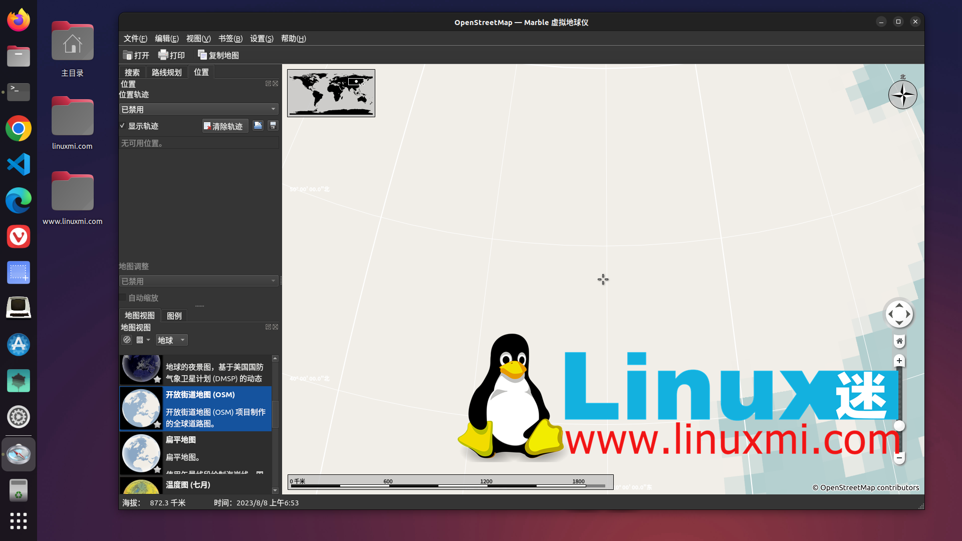
Task: Expand the 地图调整 已禁用 dropdown
Action: click(199, 281)
